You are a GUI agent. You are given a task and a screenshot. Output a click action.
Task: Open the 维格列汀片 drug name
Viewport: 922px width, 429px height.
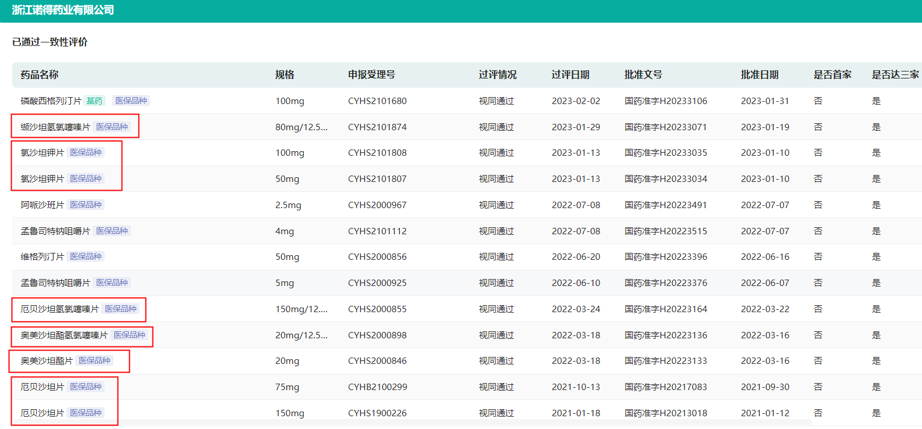42,257
